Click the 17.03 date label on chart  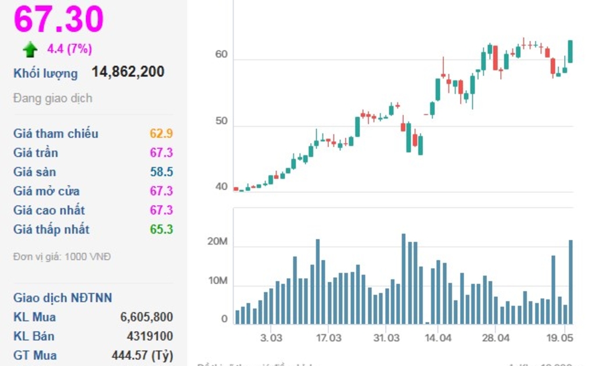328,338
